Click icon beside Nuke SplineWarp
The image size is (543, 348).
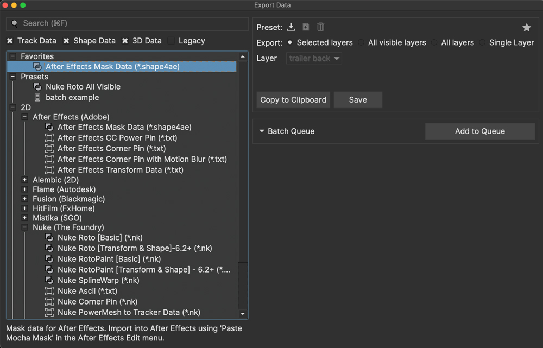click(x=49, y=281)
